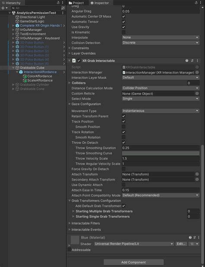This screenshot has height=267, width=205.
Task: Select the Hierarchy tab
Action: 11,3
